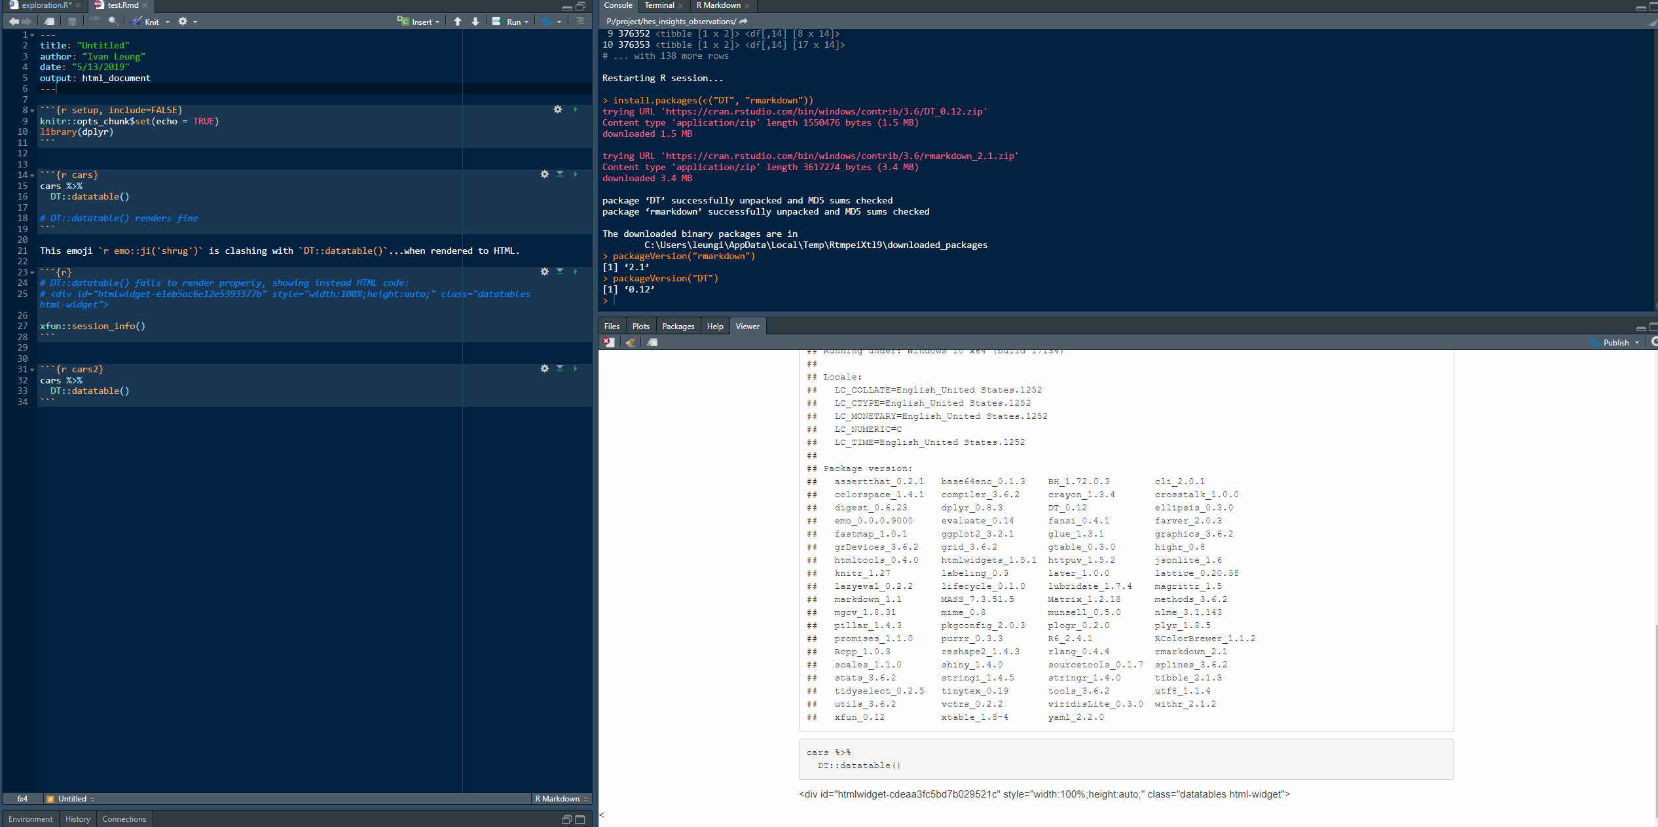Open R Markdown output tab
The height and width of the screenshot is (827, 1658).
click(x=718, y=5)
